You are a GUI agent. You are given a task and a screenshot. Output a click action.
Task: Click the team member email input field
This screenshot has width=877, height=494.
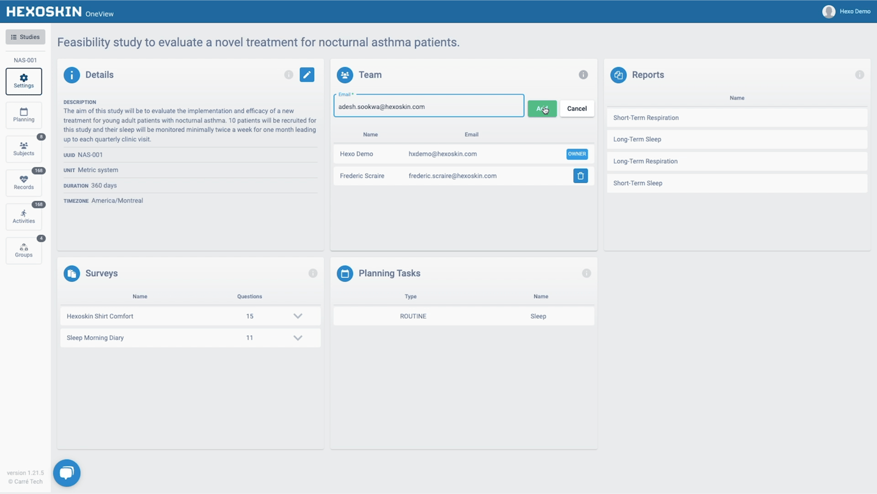[x=428, y=106]
